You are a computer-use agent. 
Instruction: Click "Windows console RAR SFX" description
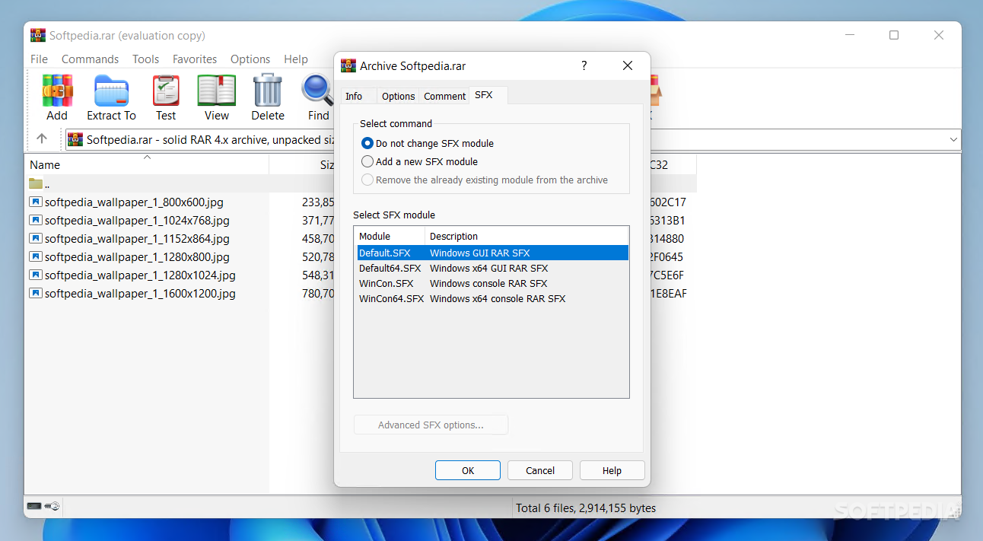coord(488,283)
